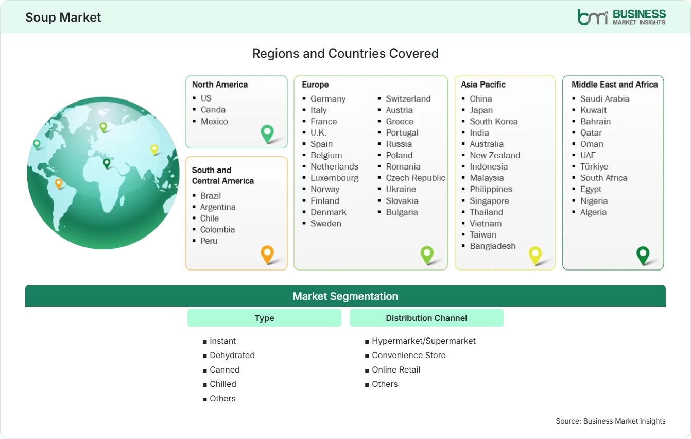Click the Asia Pacific heading
This screenshot has height=439, width=691.
[483, 85]
